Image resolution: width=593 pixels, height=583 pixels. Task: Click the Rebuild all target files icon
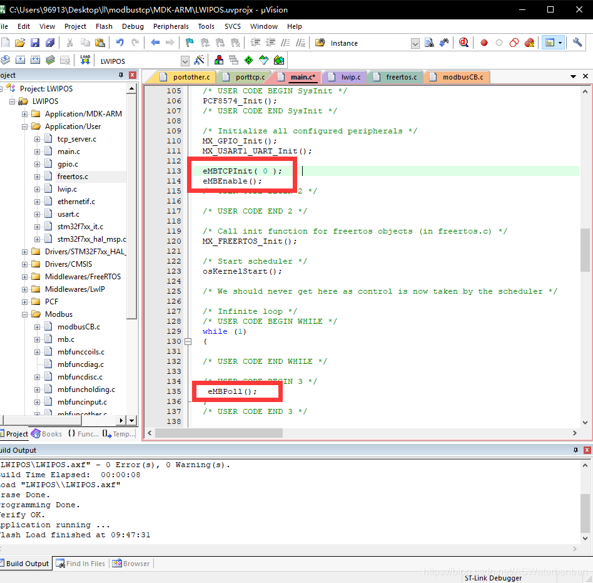[x=35, y=60]
